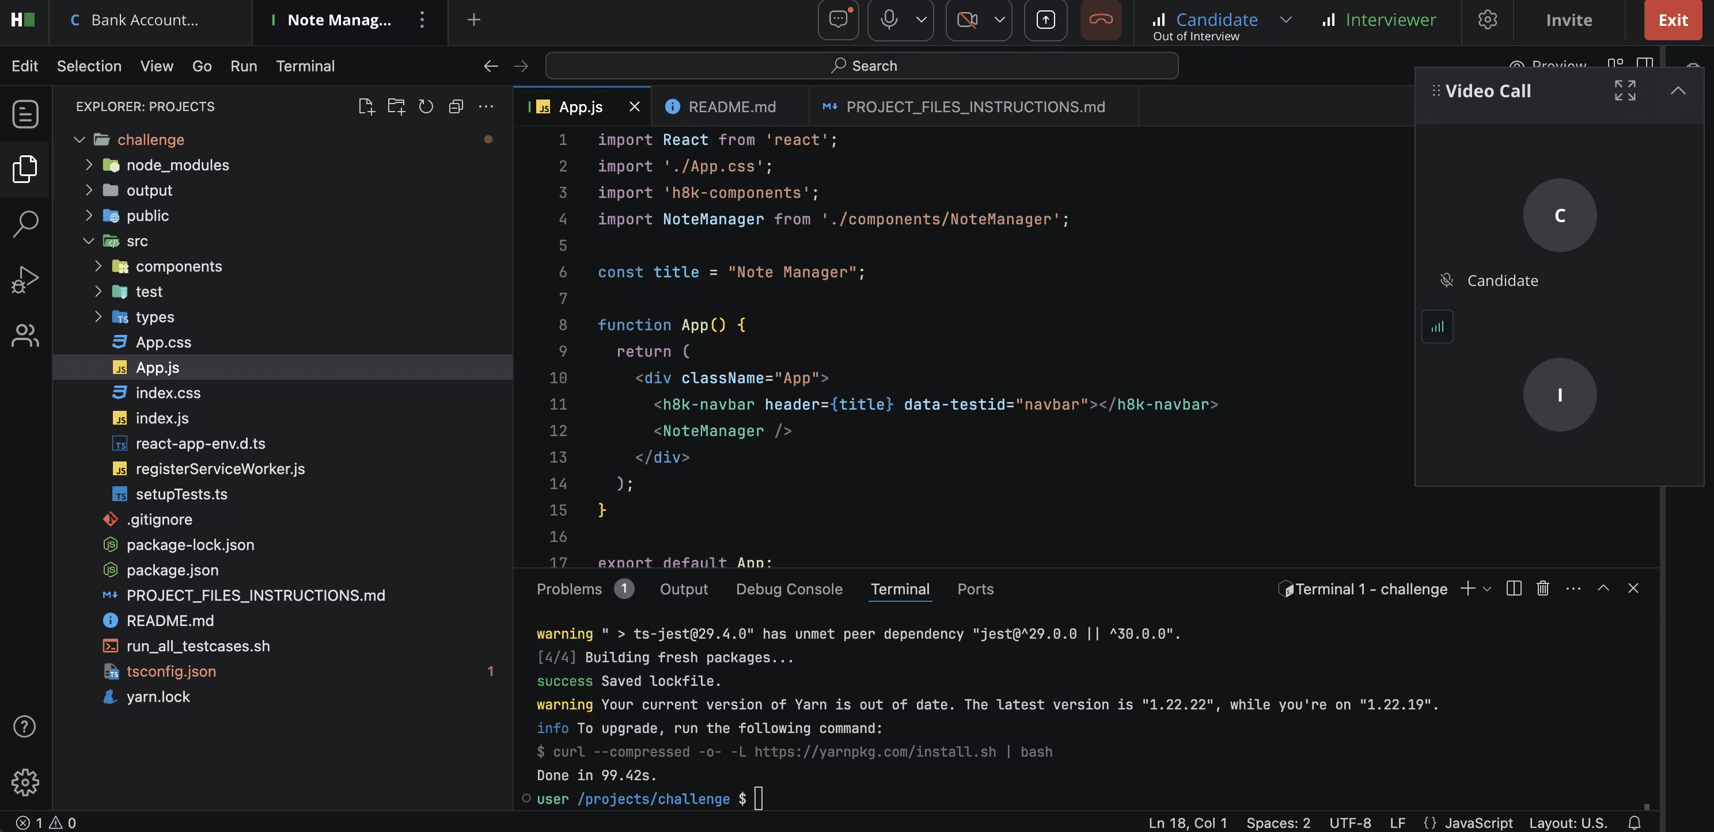Image resolution: width=1714 pixels, height=832 pixels.
Task: Kill terminal with the trash icon
Action: tap(1543, 589)
